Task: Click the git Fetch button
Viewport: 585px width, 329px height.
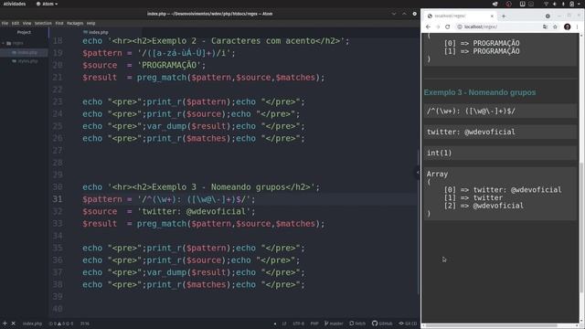Action: [357, 324]
